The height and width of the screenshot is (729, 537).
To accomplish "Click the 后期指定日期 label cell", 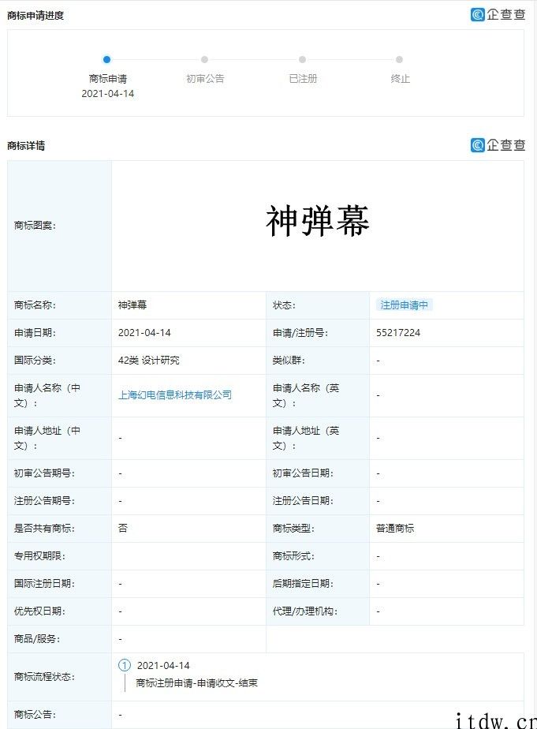I will [318, 584].
